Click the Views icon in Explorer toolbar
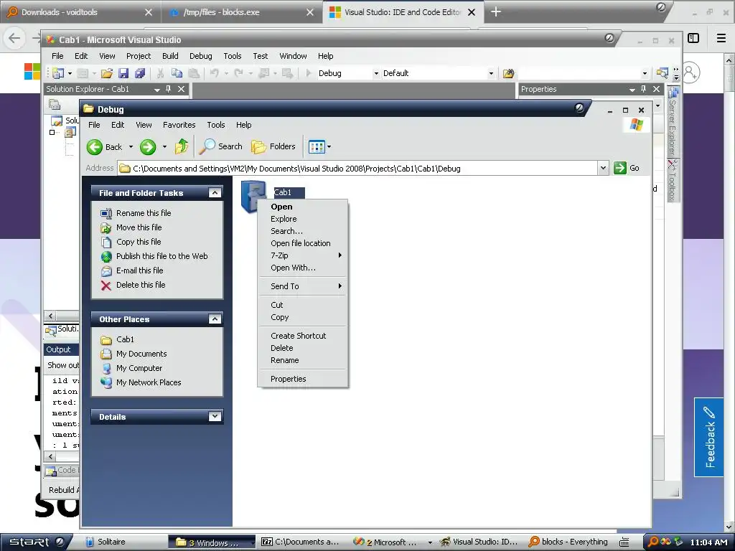This screenshot has width=735, height=551. [317, 147]
